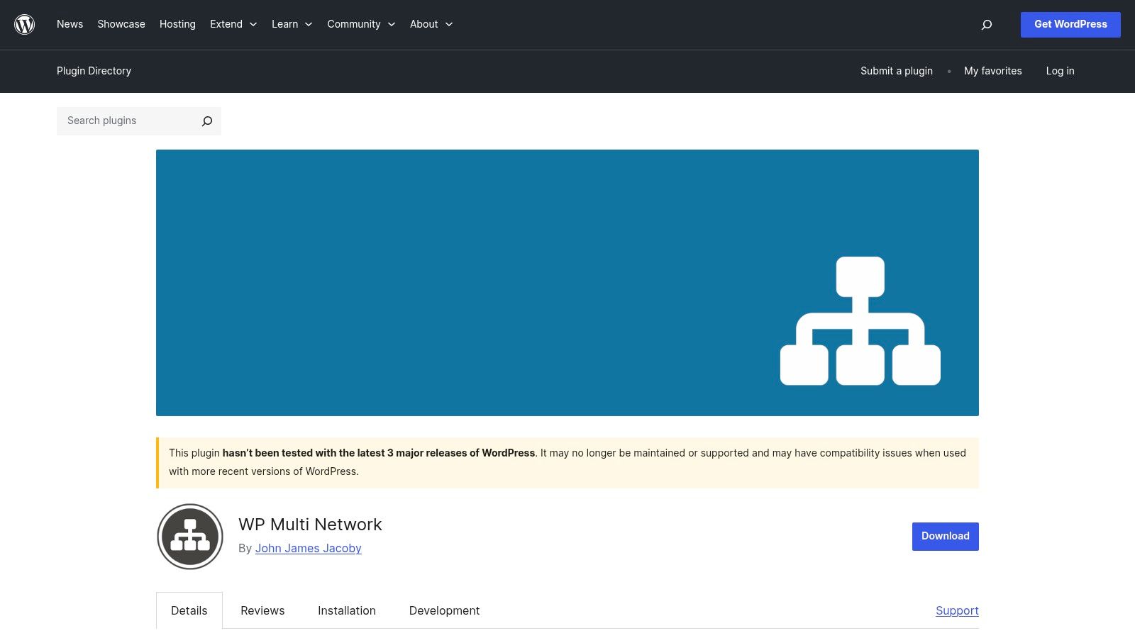Expand the About menu

pos(431,24)
